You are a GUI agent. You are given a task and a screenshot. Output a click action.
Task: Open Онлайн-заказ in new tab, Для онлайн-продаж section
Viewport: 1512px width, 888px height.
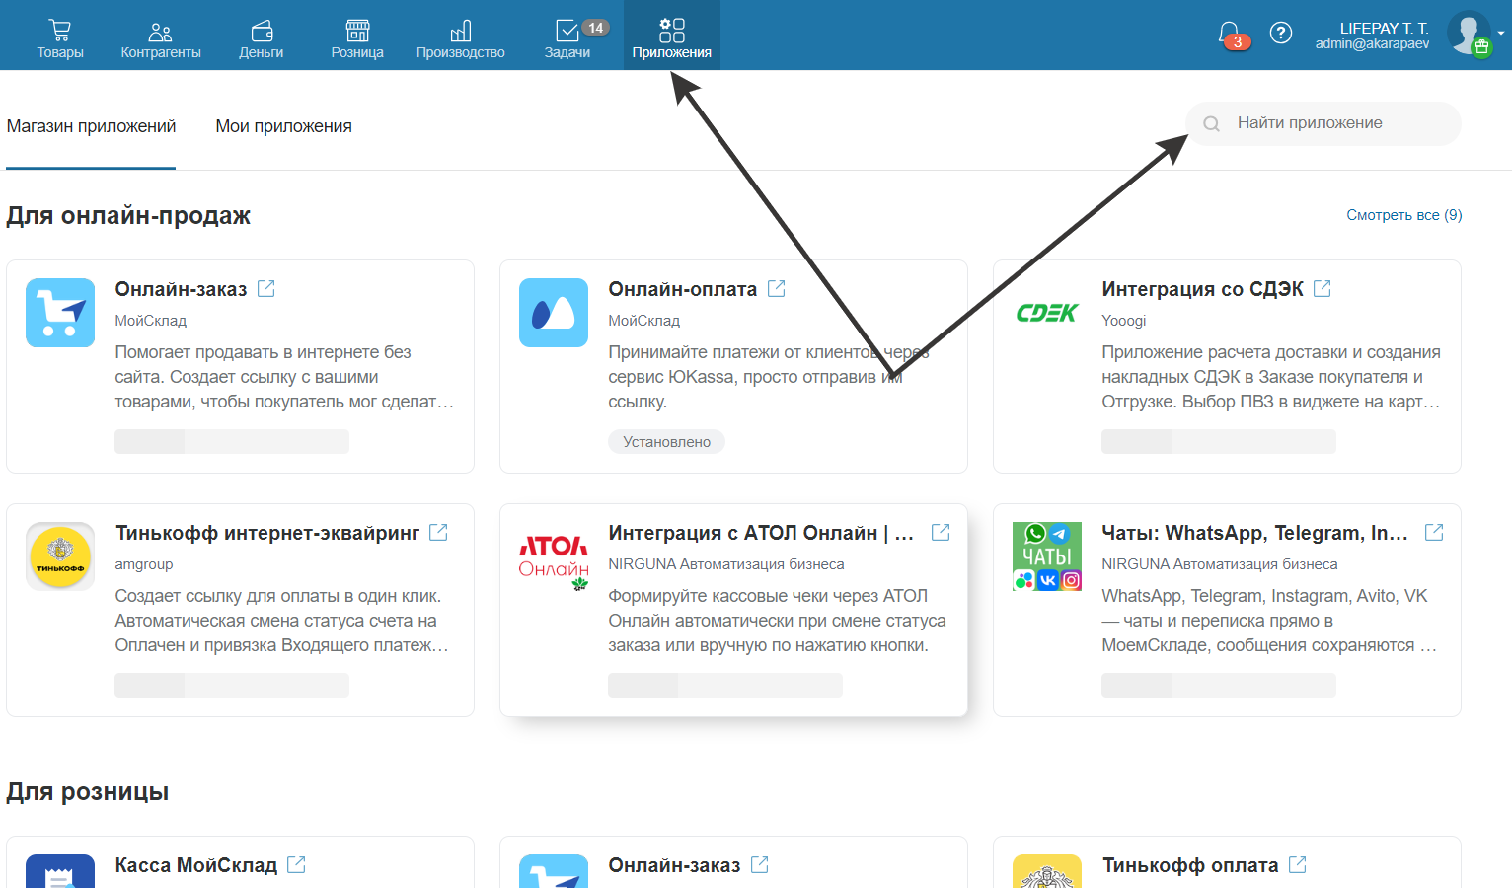coord(266,288)
